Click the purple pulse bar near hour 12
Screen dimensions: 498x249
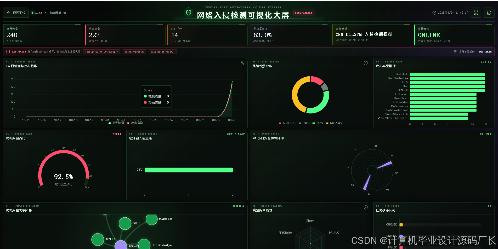(x=367, y=182)
